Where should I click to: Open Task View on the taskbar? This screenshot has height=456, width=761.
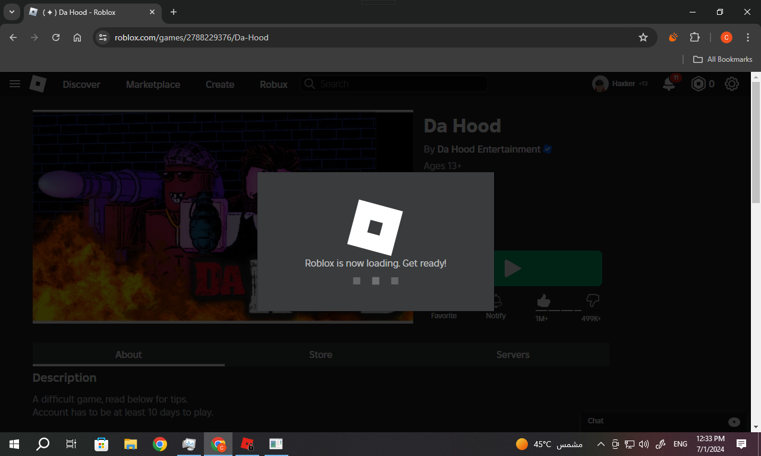click(71, 444)
